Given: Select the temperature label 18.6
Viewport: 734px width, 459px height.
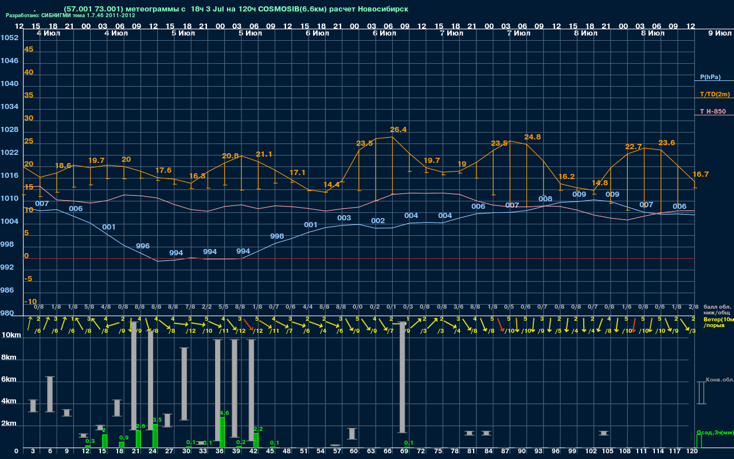Looking at the screenshot, I should (x=63, y=165).
